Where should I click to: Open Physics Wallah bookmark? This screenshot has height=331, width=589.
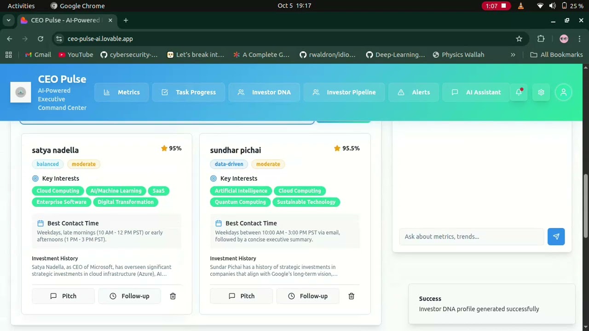point(458,55)
